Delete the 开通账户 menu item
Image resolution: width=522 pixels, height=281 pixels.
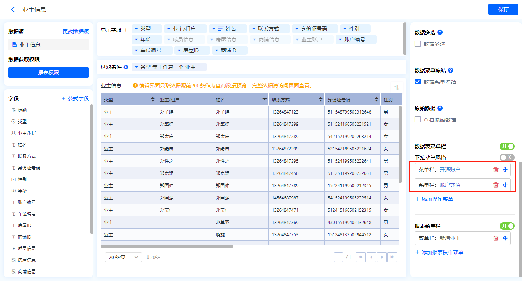pos(496,170)
